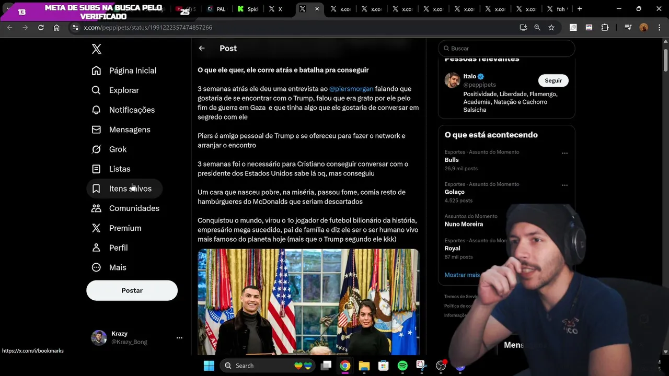Click the @peppipets handle
This screenshot has width=669, height=376.
pyautogui.click(x=479, y=85)
